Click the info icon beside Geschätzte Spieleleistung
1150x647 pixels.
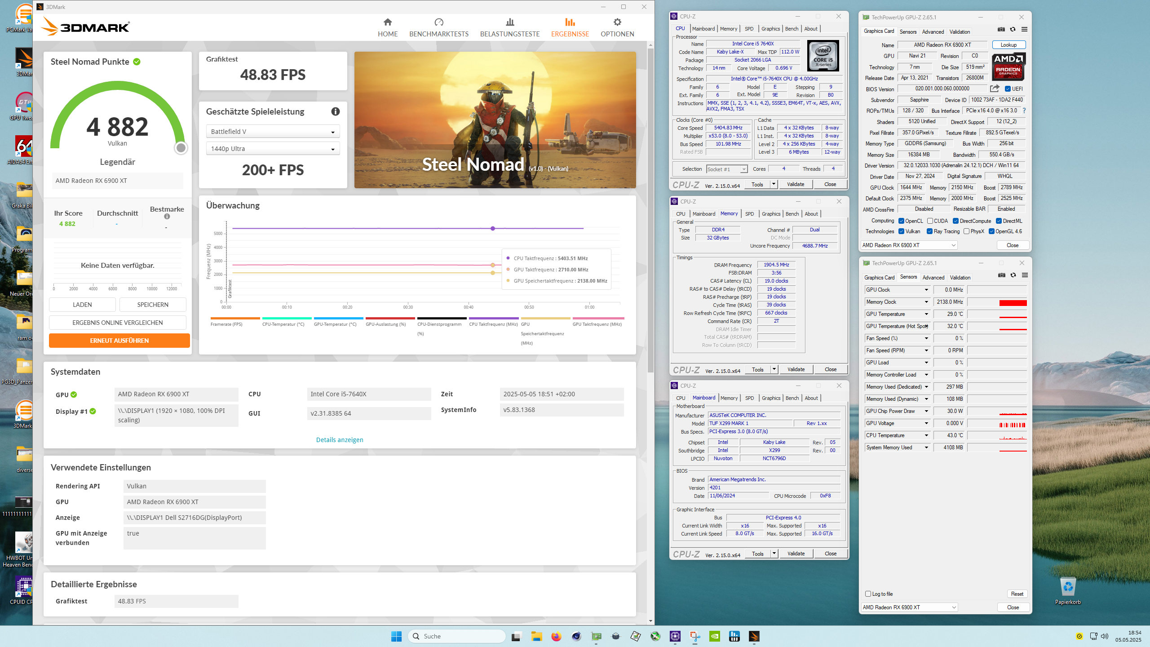coord(335,111)
